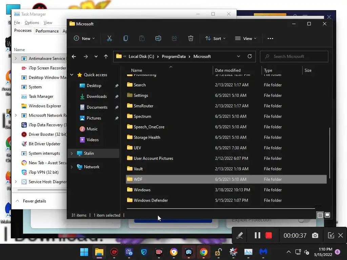Select the Vault folder row
Screen dimensions: 347x260
[226, 169]
